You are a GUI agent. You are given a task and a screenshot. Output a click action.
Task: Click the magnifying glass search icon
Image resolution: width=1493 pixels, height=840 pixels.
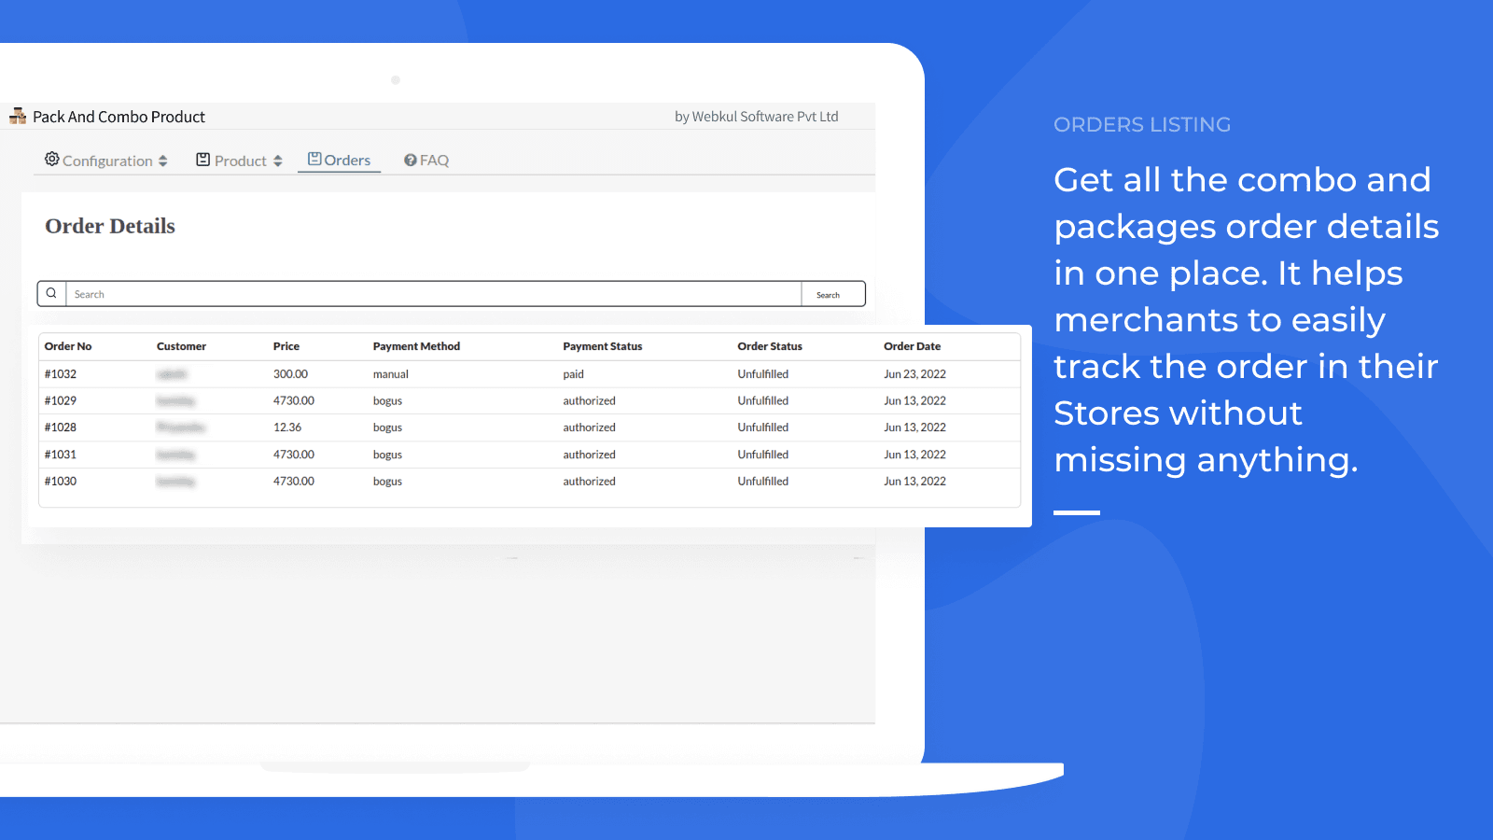(51, 293)
